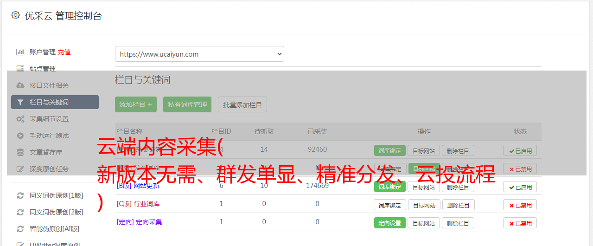
Task: Click the refresh icon for 同义词伪原创[1版]
Action: pos(20,195)
